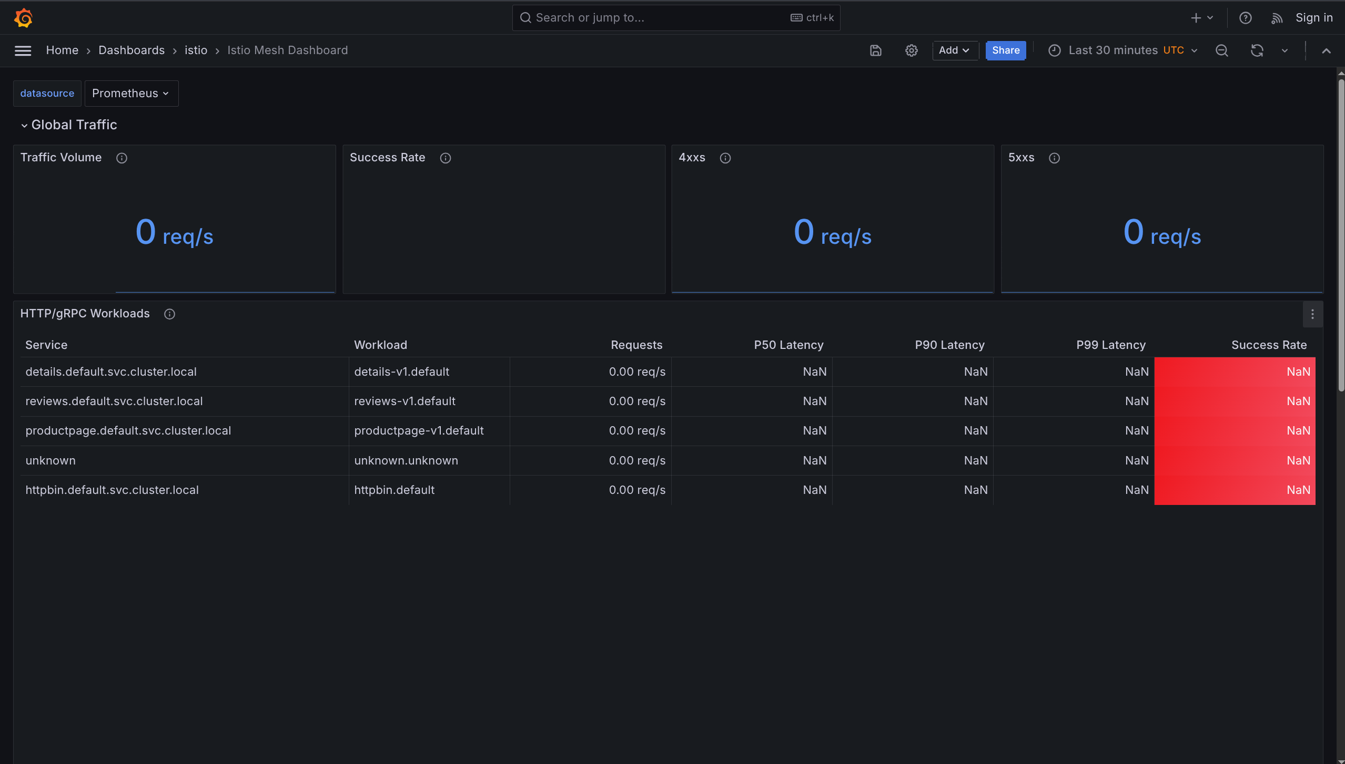Click the Grafana logo icon
Screen dimensions: 1345x764
pos(23,17)
